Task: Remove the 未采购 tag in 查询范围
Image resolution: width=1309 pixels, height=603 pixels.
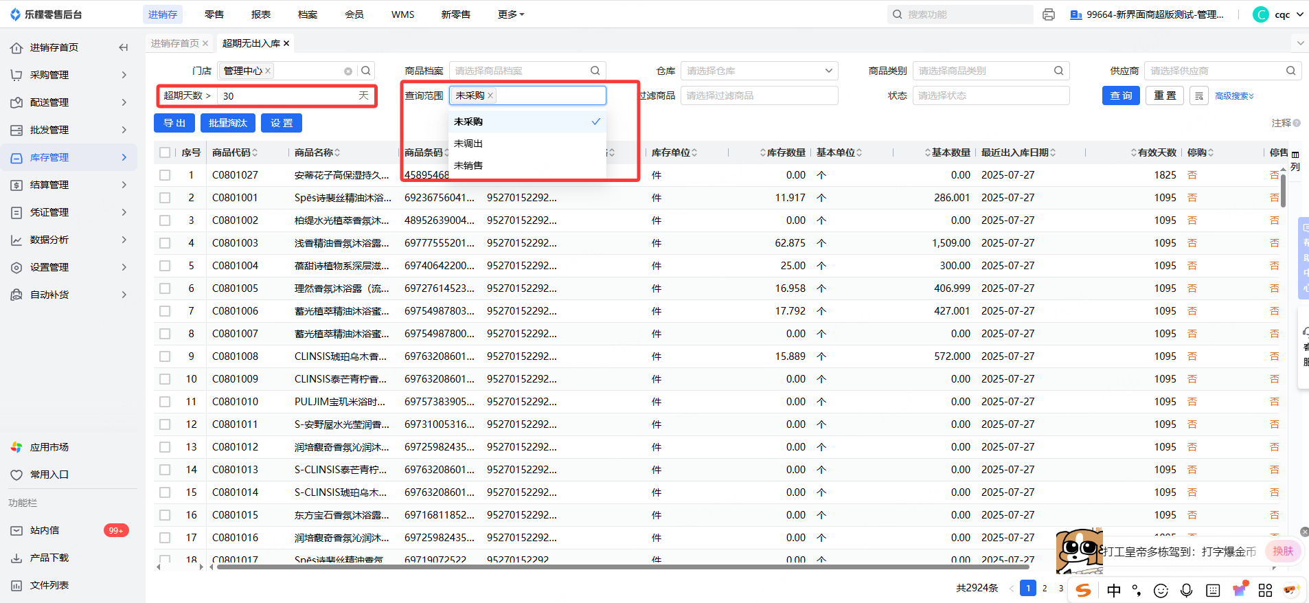Action: point(490,95)
